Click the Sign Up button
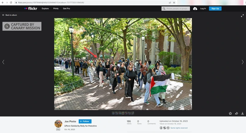Viewport: 246px width, 133px height. pyautogui.click(x=215, y=9)
